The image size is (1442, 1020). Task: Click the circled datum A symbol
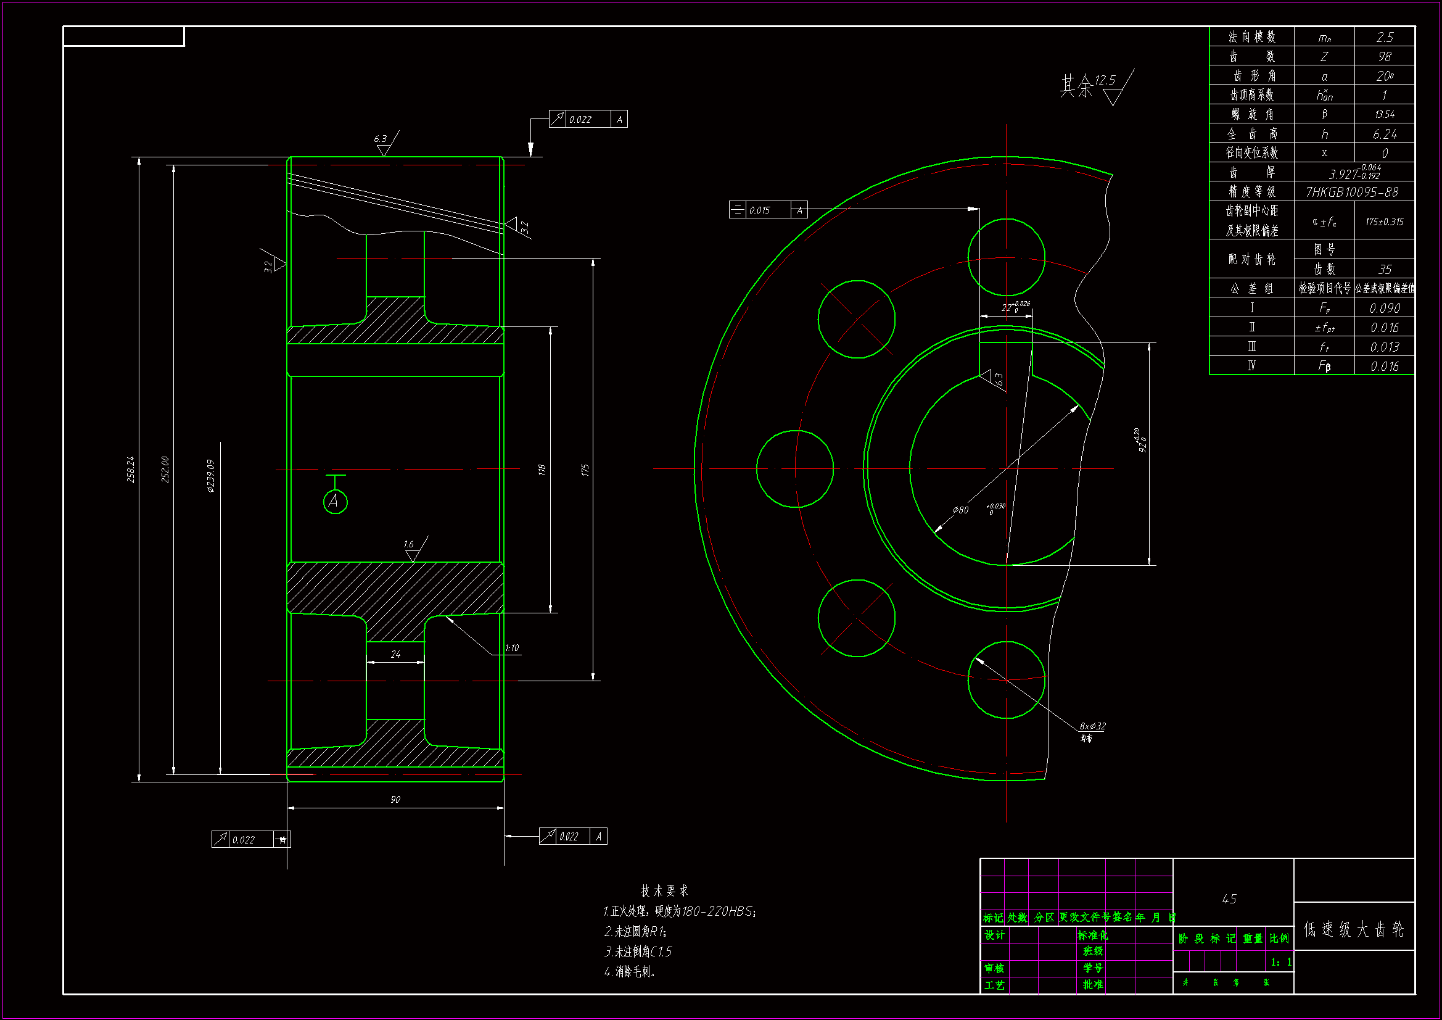335,501
